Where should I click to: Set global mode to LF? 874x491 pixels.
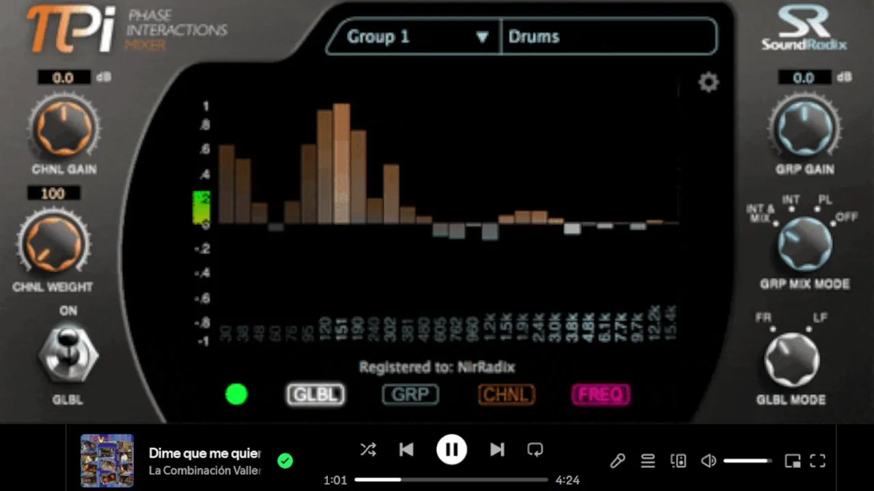click(820, 318)
